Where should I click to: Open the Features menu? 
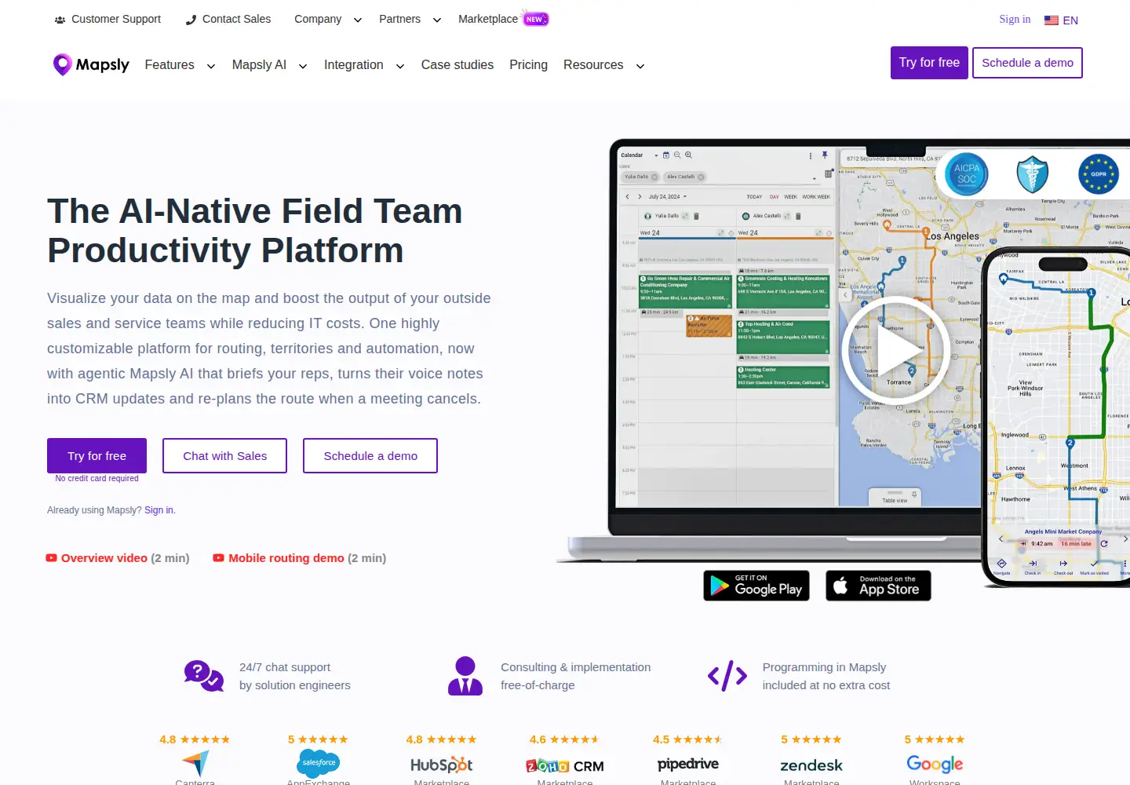pyautogui.click(x=169, y=64)
